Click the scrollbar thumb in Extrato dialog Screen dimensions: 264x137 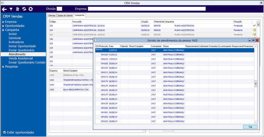256,84
